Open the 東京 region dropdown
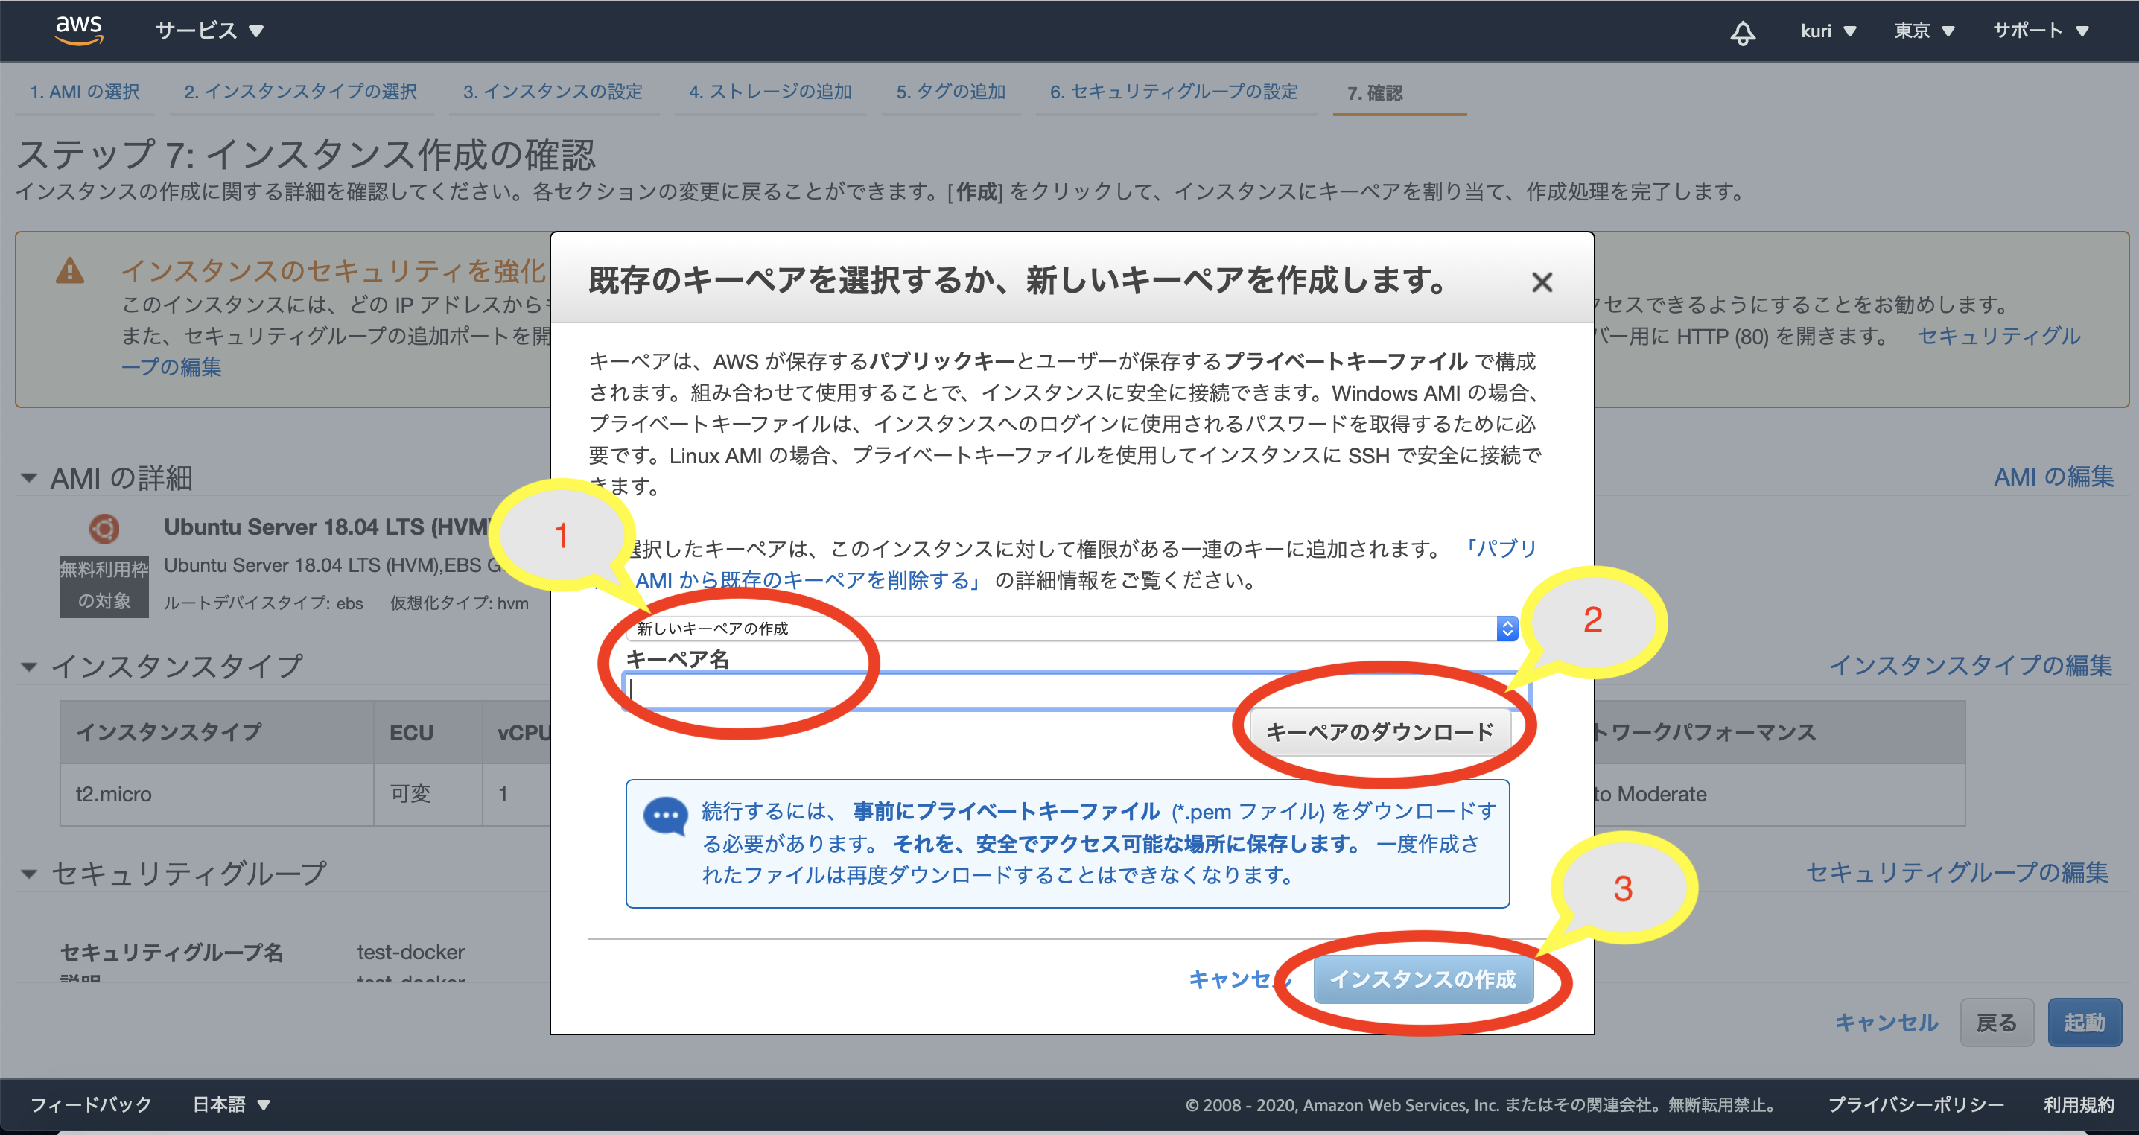The width and height of the screenshot is (2139, 1135). (1923, 31)
